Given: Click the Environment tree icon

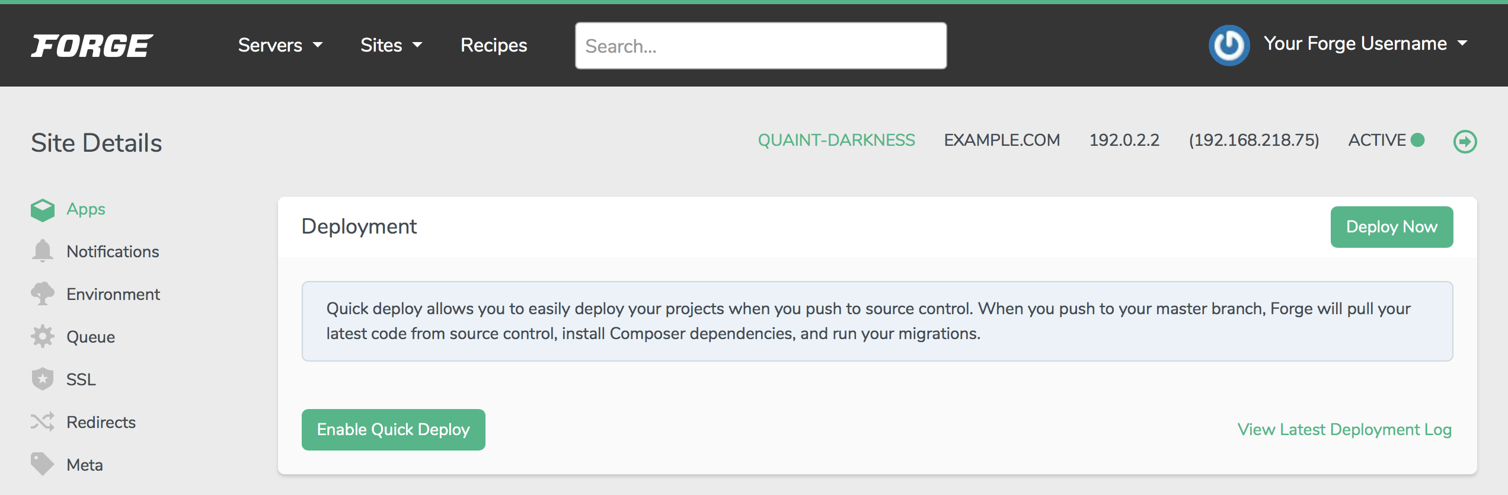Looking at the screenshot, I should click(x=43, y=294).
